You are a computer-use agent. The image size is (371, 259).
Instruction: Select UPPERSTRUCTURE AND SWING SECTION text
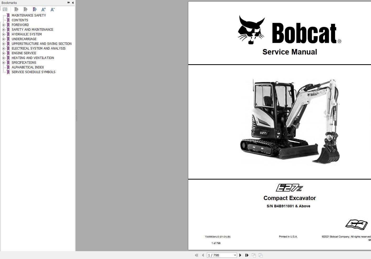pos(42,44)
